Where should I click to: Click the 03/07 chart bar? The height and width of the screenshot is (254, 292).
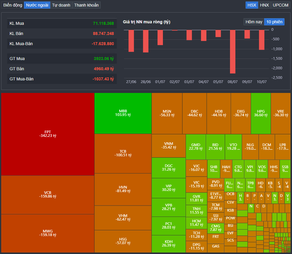point(189,35)
